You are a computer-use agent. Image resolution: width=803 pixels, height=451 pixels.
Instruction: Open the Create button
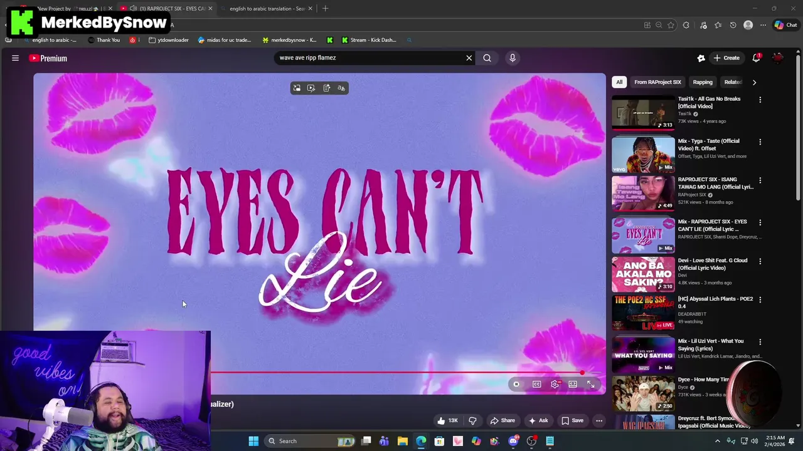[726, 58]
